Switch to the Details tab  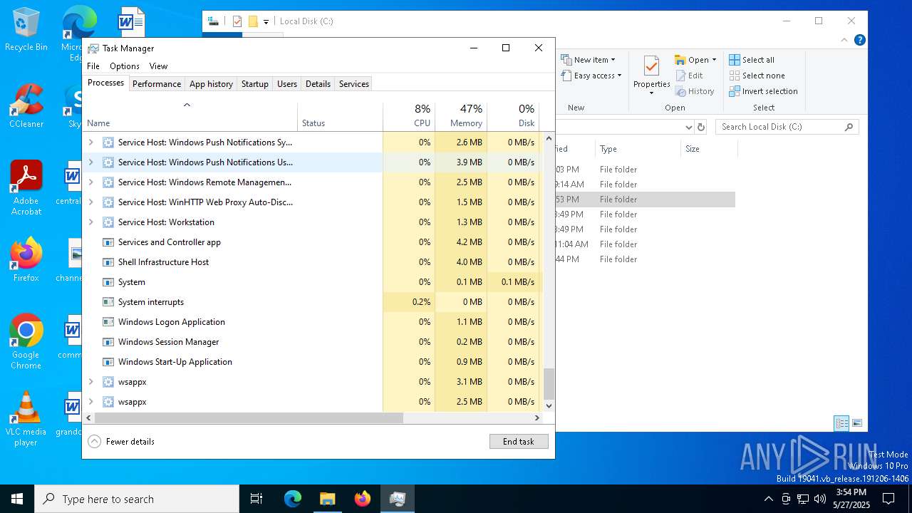coord(318,84)
